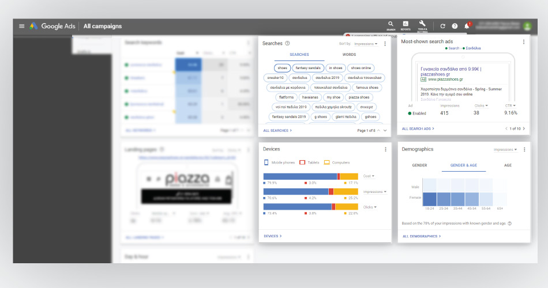The width and height of the screenshot is (548, 288).
Task: Open the Reports icon in top bar
Action: pos(406,26)
